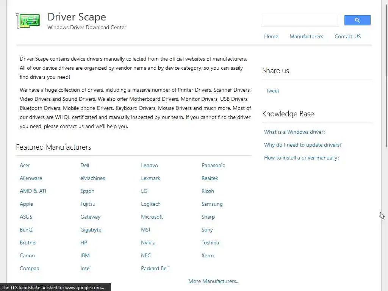Screen dimensions: 388x291
Task: Open the Alienware manufacturer page
Action: click(31, 178)
